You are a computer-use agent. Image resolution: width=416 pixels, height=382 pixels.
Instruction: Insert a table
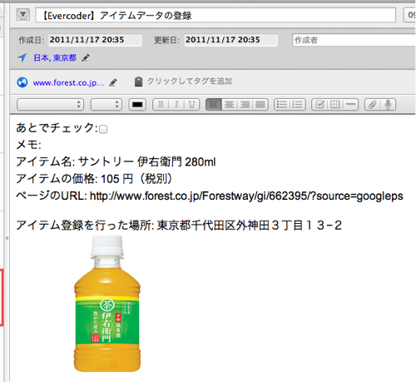335,105
